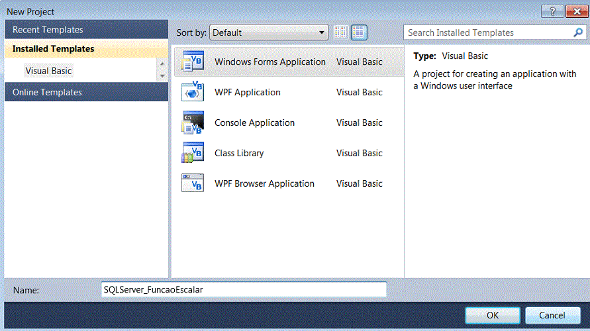Screen dimensions: 590x331
Task: Click Visual Basic label beside Windows Forms Application
Action: (x=359, y=62)
